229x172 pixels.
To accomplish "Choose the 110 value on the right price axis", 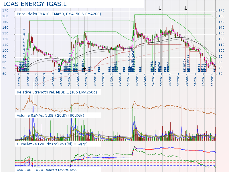I will pyautogui.click(x=221, y=45).
